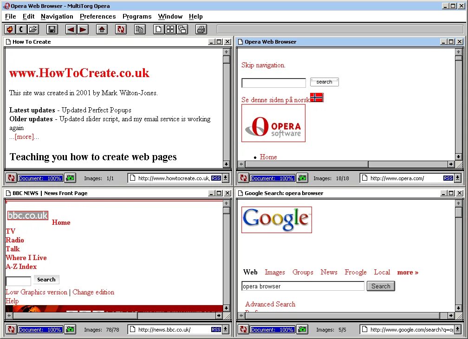Screen dimensions: 468x339
Task: Click the A-Z Index link on BBC
Action: pos(21,267)
